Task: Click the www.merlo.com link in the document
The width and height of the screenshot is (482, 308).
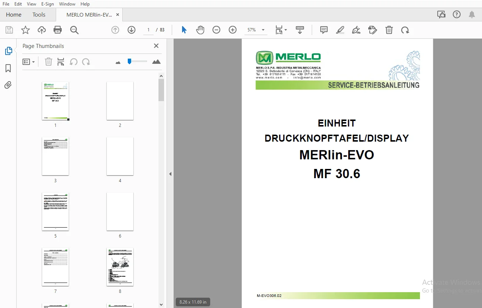Action: [x=269, y=77]
